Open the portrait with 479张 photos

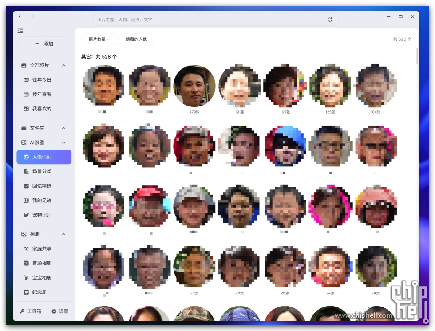(x=194, y=86)
